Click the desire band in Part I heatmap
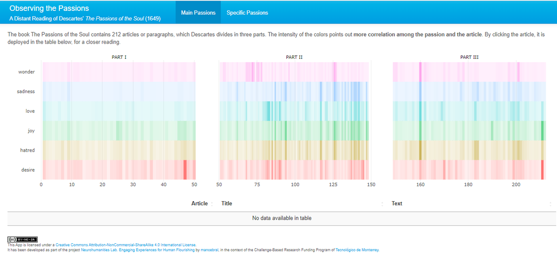The height and width of the screenshot is (260, 557). coord(118,170)
